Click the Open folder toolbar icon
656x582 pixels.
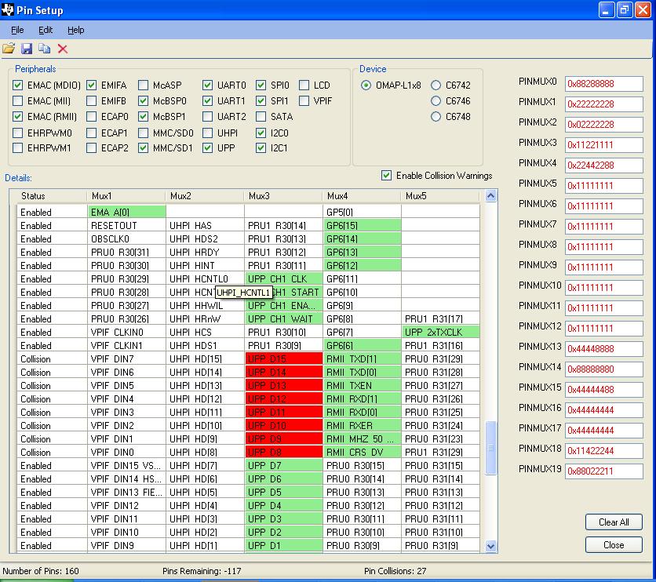[9, 49]
